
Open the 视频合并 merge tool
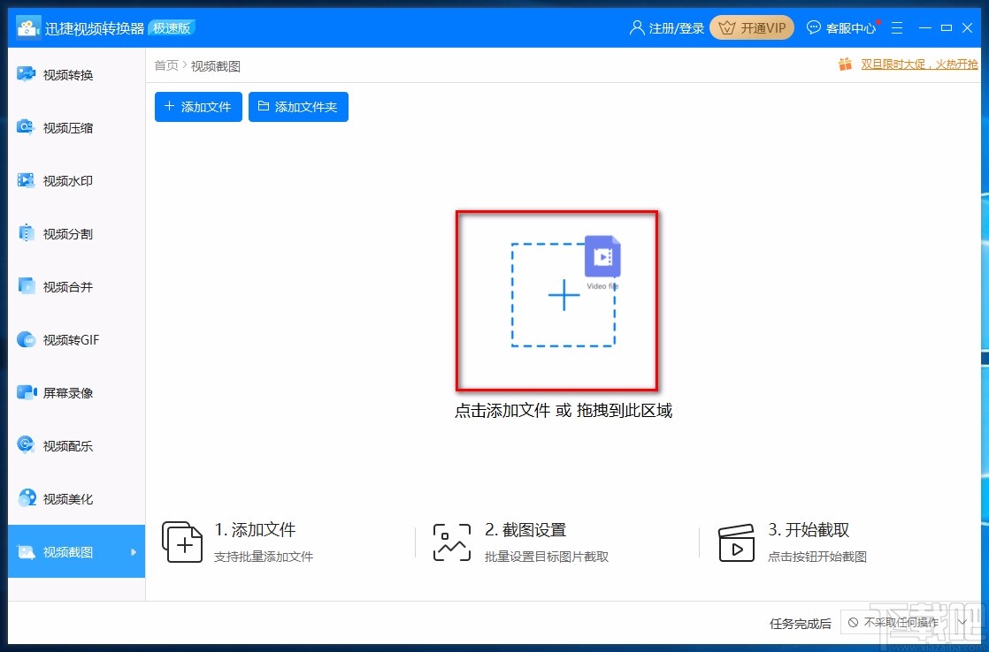point(62,286)
